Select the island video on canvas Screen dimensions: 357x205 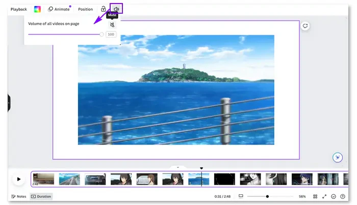176,90
